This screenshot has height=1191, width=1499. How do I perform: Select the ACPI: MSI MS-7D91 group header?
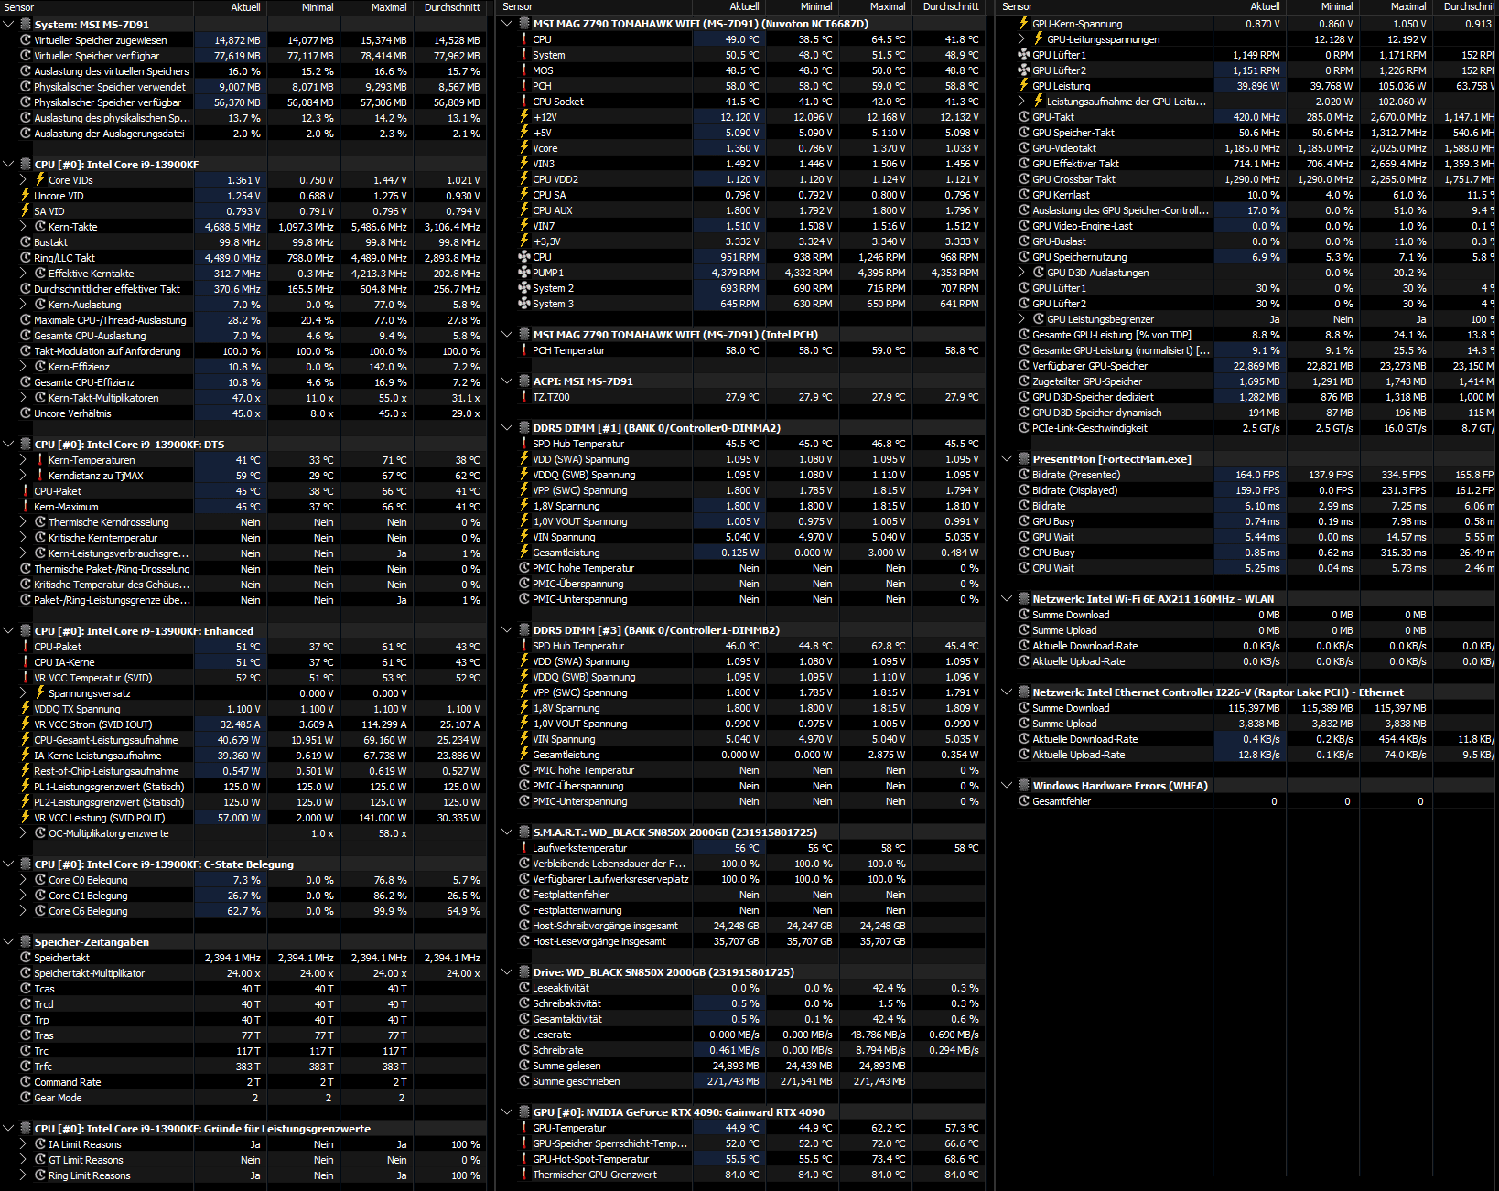(x=583, y=381)
